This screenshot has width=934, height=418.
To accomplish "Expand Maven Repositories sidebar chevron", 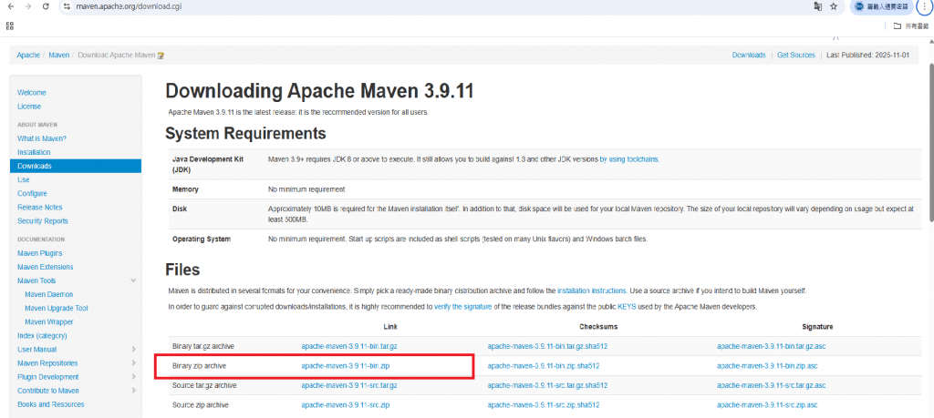I will 133,362.
